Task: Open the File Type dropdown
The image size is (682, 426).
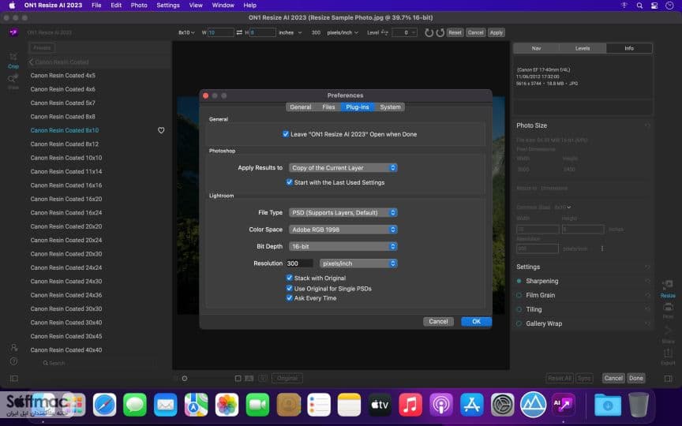Action: click(343, 212)
